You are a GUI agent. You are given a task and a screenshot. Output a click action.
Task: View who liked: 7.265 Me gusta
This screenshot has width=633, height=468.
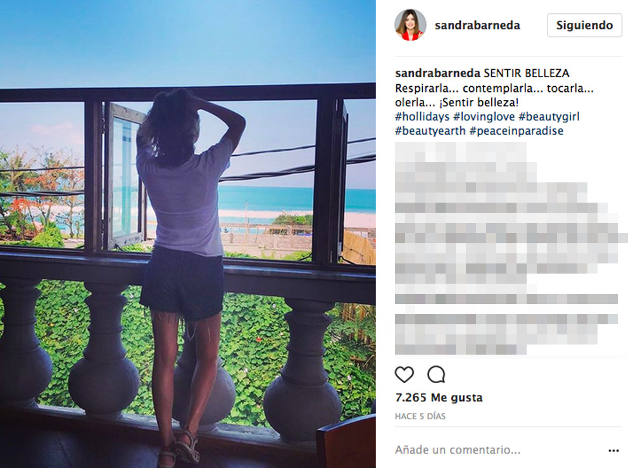point(439,398)
